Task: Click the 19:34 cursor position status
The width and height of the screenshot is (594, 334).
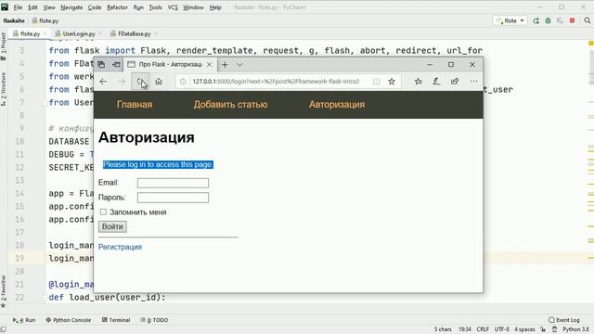Action: [x=465, y=329]
